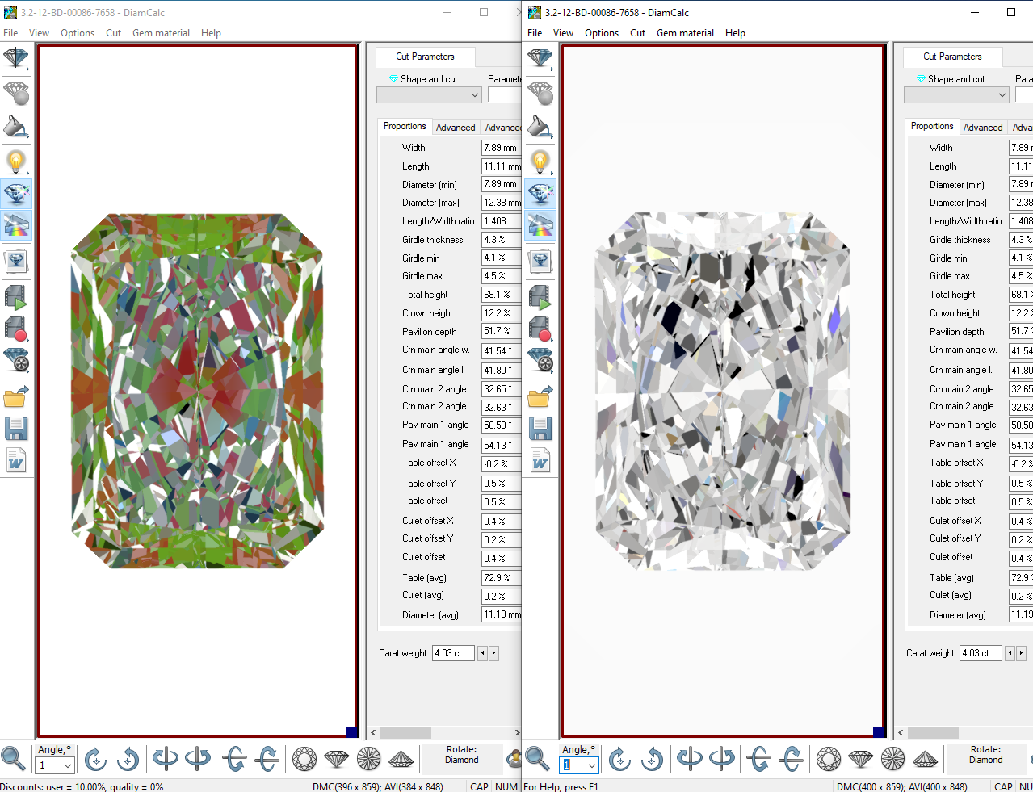Screen dimensions: 1033x792
Task: Toggle the light bulb lighting icon in left window
Action: pyautogui.click(x=15, y=161)
